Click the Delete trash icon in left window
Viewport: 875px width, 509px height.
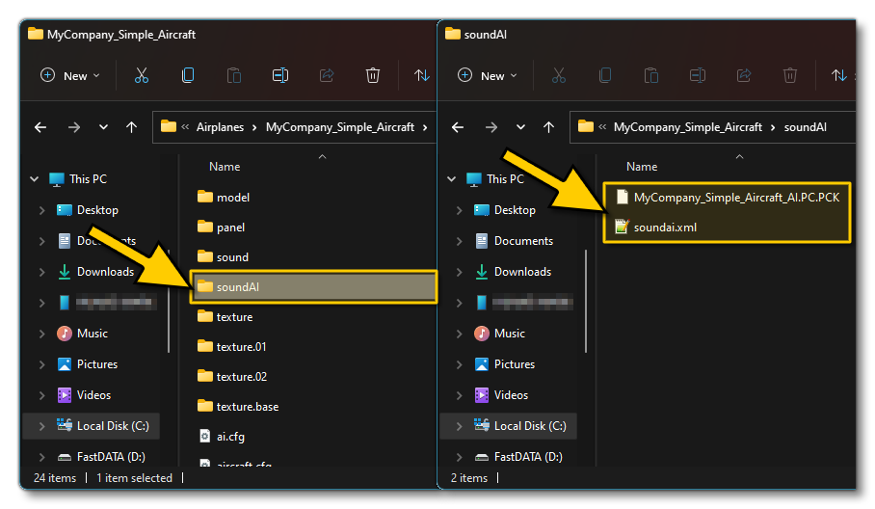pos(373,75)
